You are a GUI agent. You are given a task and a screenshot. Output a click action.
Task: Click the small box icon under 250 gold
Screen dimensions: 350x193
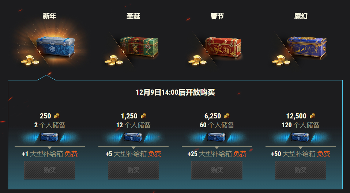(x=49, y=137)
